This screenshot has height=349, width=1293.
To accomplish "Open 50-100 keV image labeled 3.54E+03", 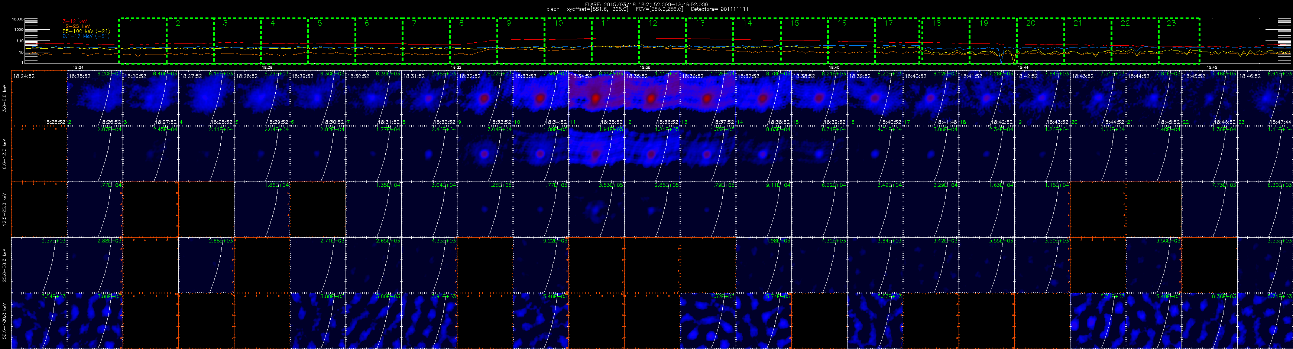I will (x=39, y=321).
